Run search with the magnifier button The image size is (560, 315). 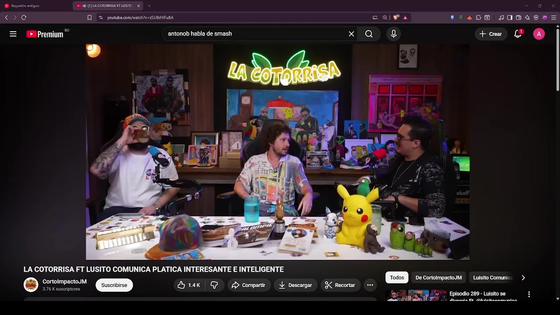[369, 34]
